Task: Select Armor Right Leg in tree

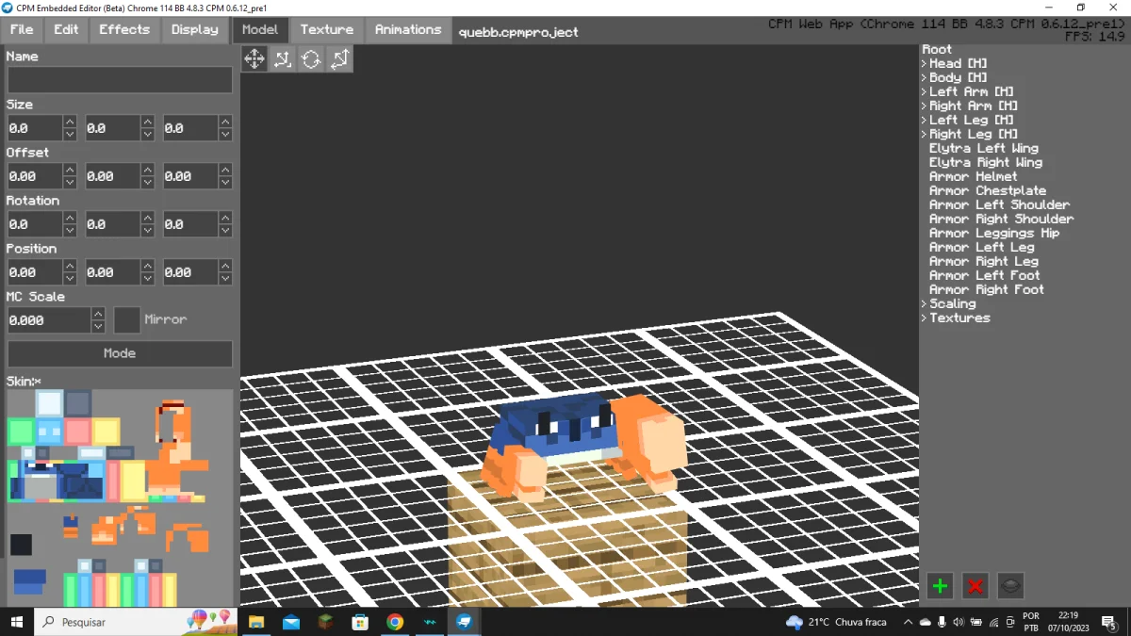Action: pyautogui.click(x=984, y=261)
